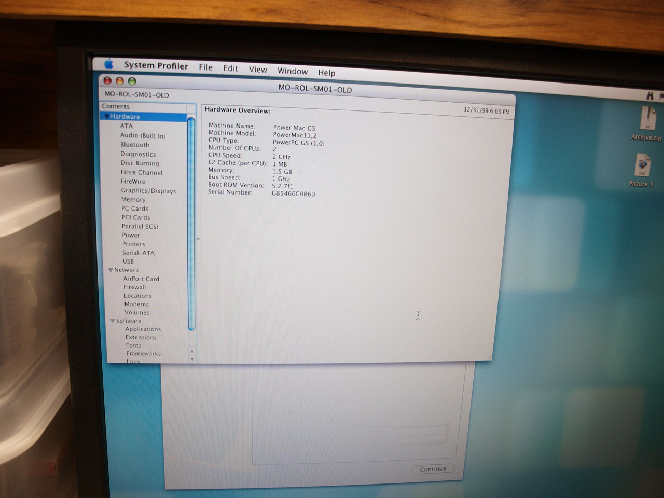Viewport: 664px width, 498px height.
Task: Select Applications under Software
Action: click(143, 329)
